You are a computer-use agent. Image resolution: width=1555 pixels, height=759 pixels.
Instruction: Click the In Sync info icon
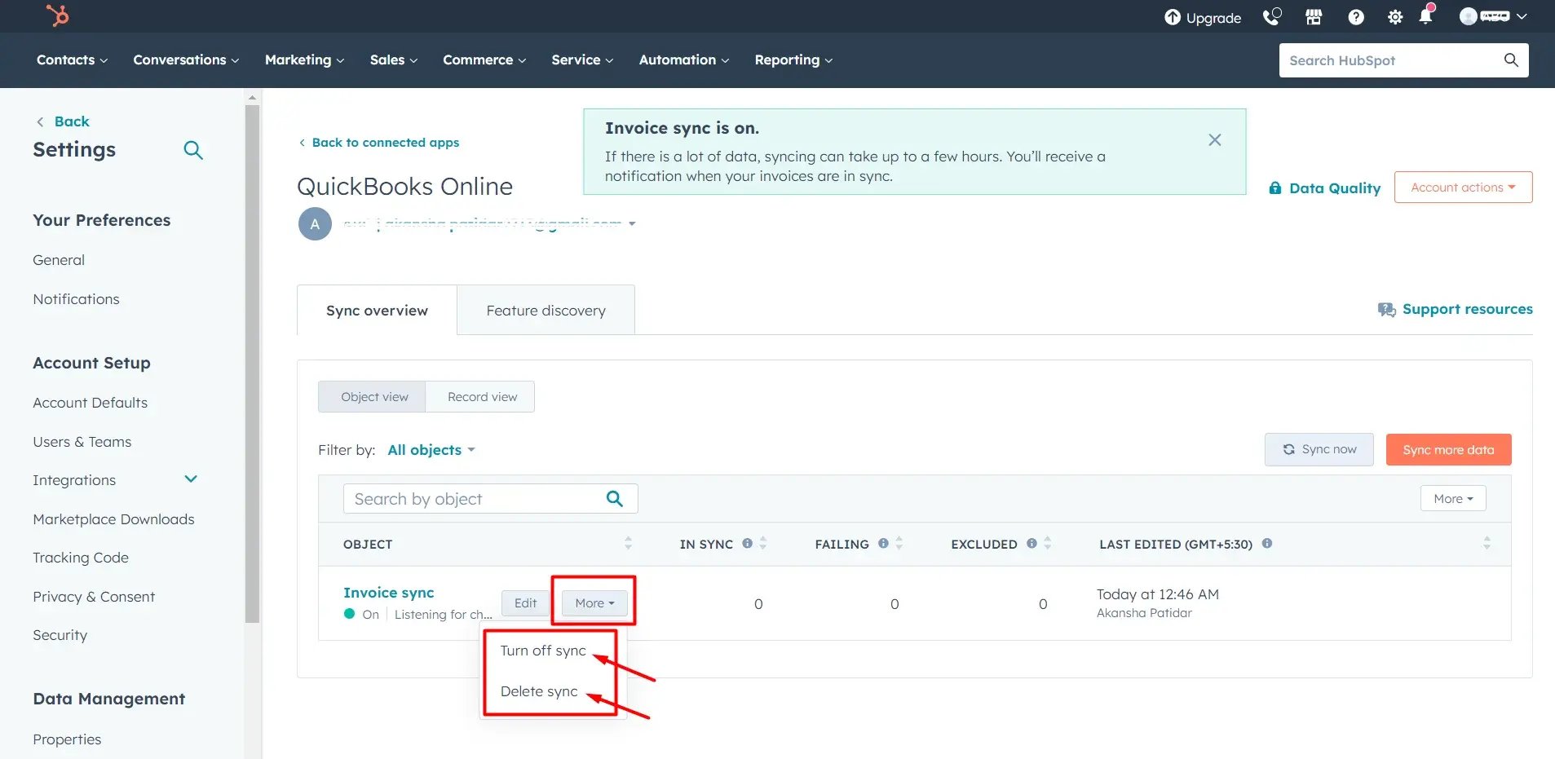coord(747,543)
